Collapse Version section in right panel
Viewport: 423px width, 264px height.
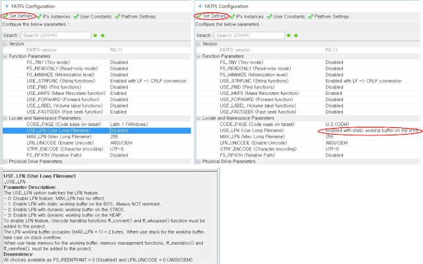(x=198, y=44)
